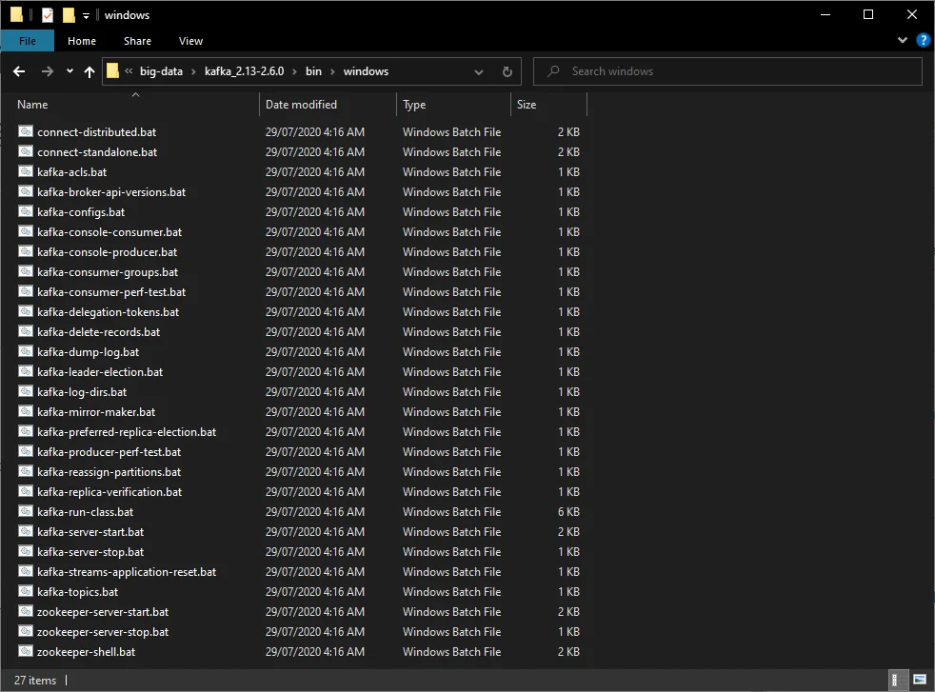Click the forward navigation arrow

point(46,71)
